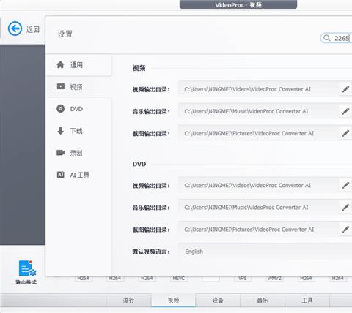Click the download arrow icon in sidebar
This screenshot has height=313, width=352.
(60, 131)
